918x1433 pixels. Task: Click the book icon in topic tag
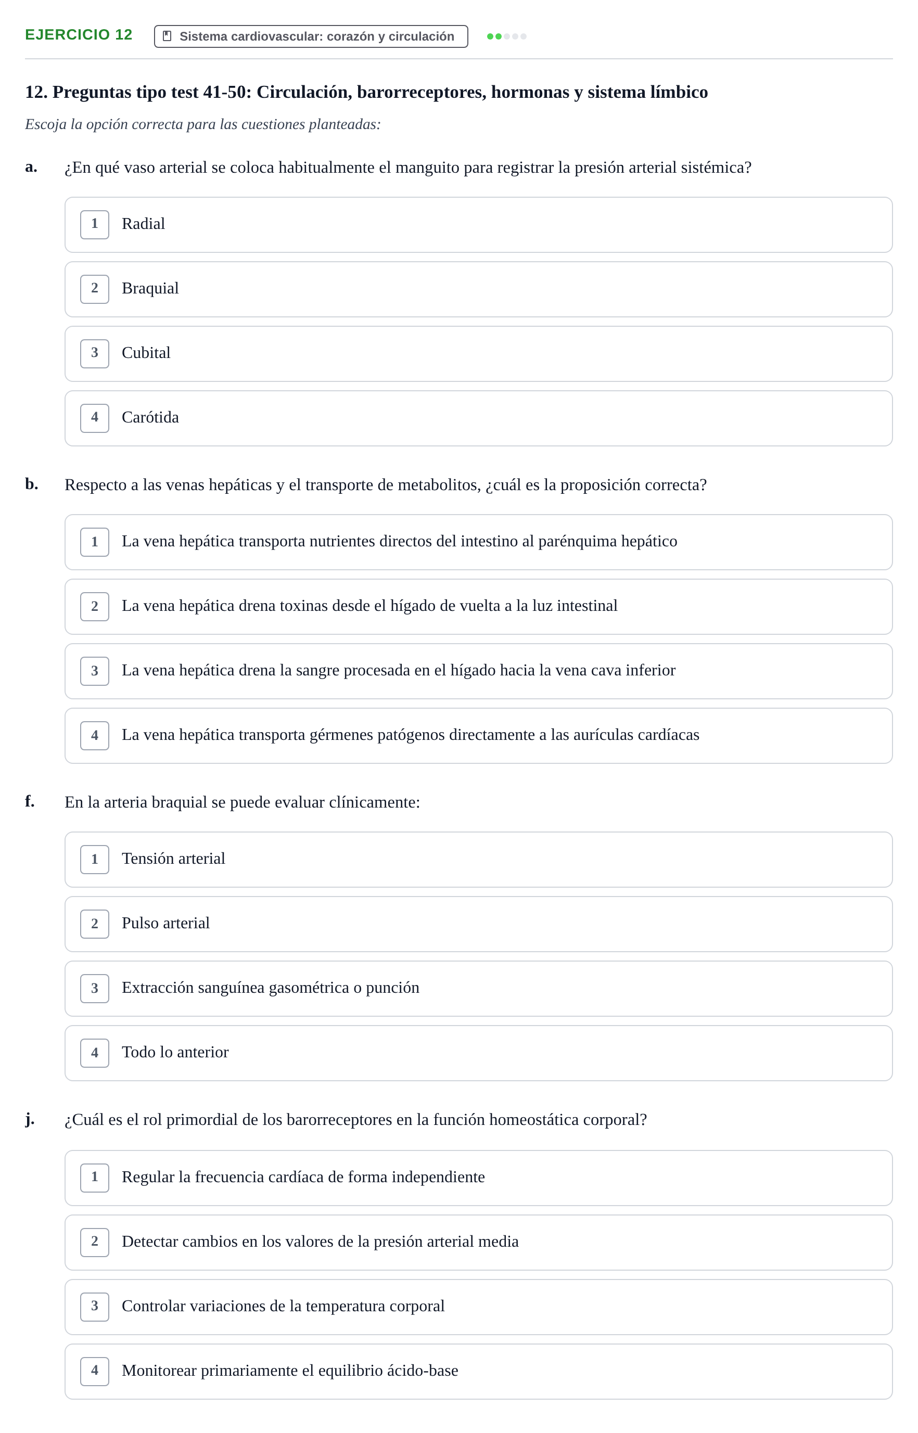pyautogui.click(x=167, y=36)
